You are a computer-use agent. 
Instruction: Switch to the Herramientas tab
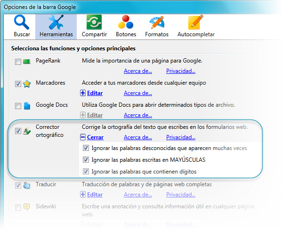56,27
